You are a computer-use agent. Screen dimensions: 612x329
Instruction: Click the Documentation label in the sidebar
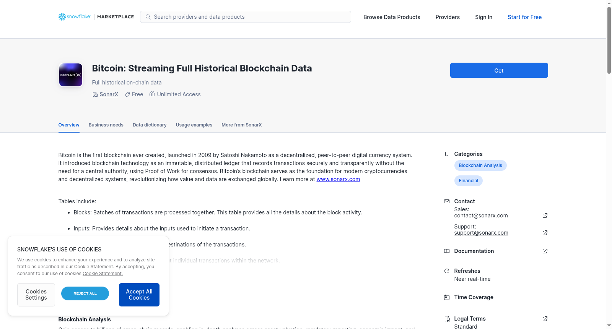click(x=474, y=251)
